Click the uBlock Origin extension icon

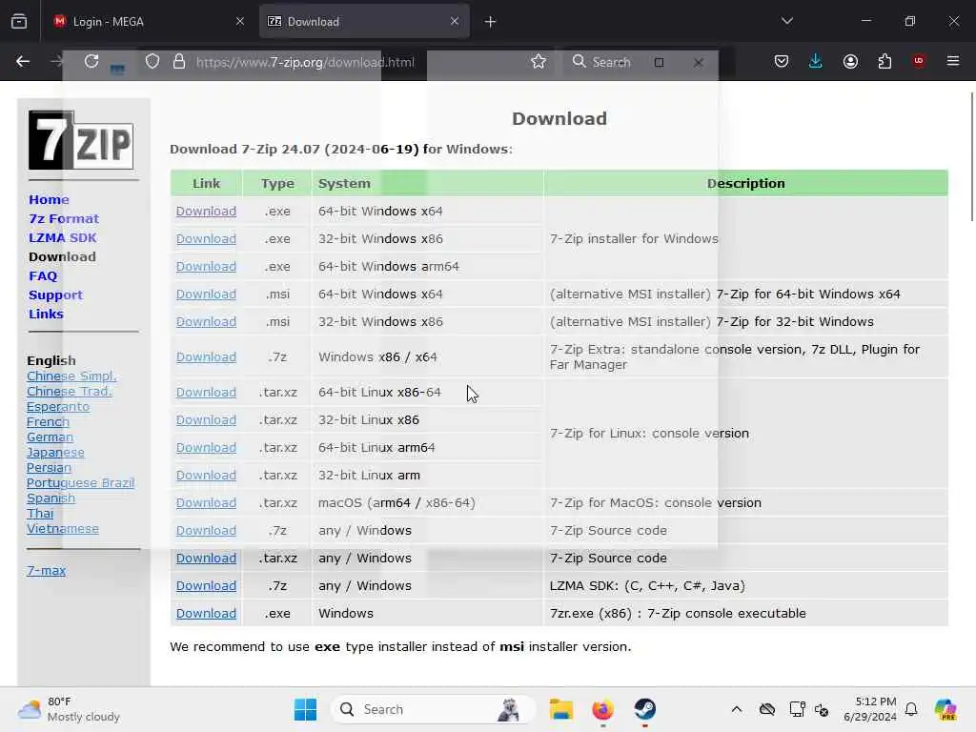coord(918,61)
